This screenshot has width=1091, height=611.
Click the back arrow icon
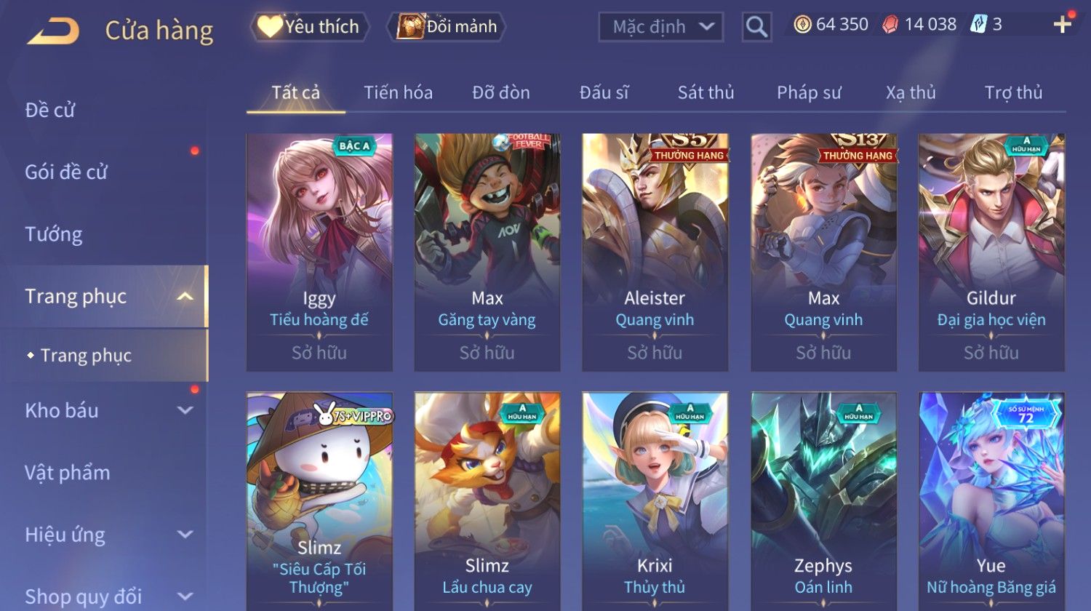[53, 31]
